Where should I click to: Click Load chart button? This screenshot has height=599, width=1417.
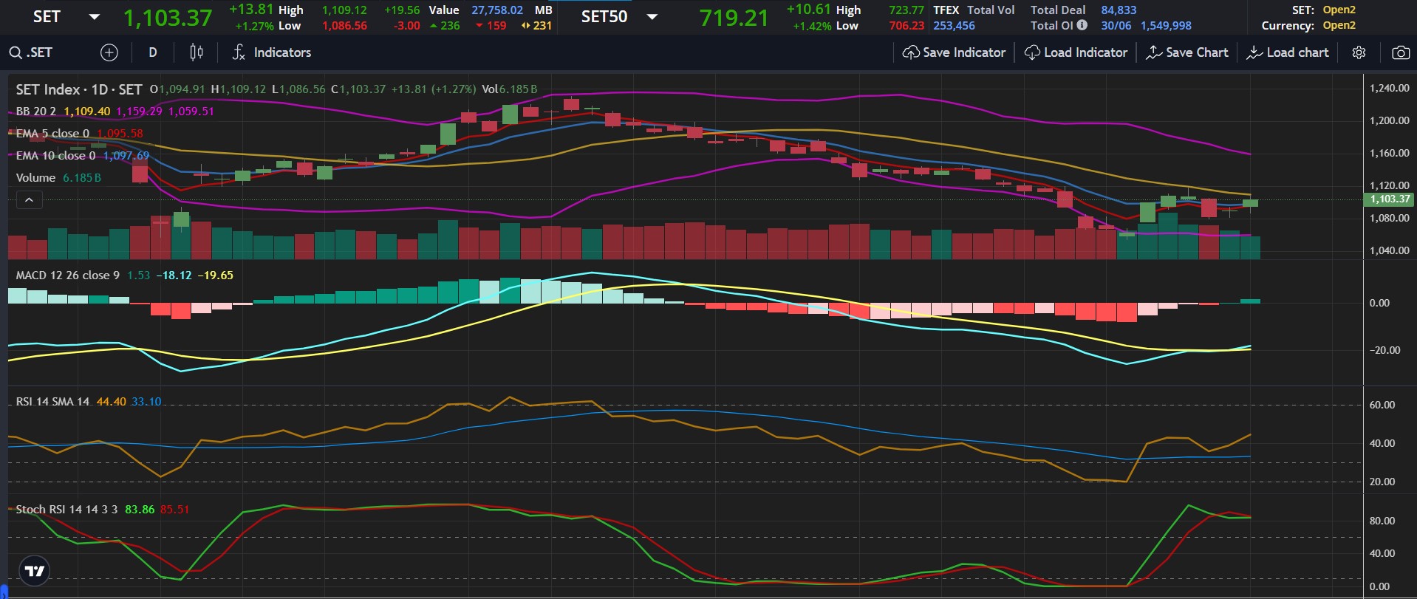(x=1288, y=52)
